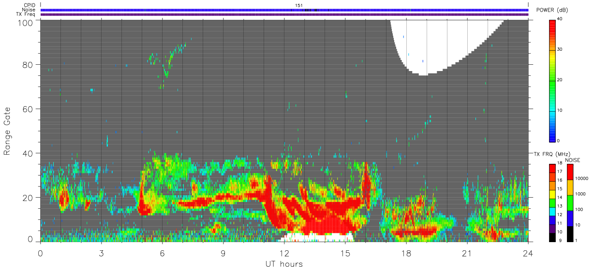
Task: Click the 10000 noise scale label
Action: click(x=581, y=178)
